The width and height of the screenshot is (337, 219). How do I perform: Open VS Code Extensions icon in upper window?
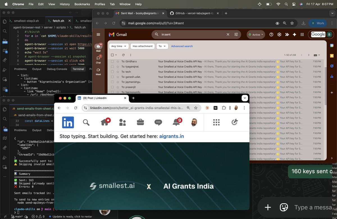point(5,89)
